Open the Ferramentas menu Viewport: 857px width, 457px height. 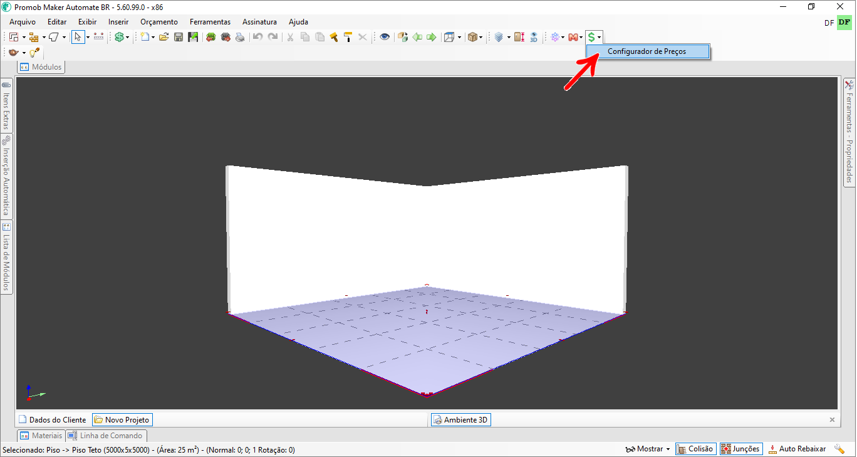(210, 21)
